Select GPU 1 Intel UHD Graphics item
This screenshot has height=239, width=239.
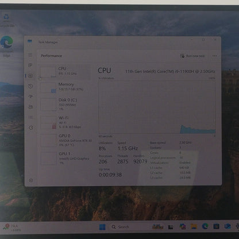65,158
